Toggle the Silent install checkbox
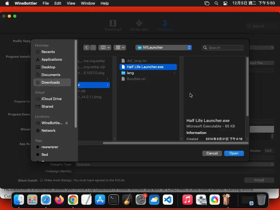The height and width of the screenshot is (210, 280). pos(41,180)
